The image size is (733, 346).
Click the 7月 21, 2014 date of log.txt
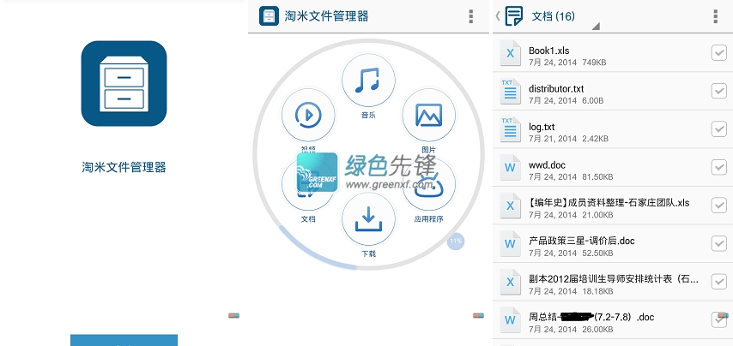point(553,139)
